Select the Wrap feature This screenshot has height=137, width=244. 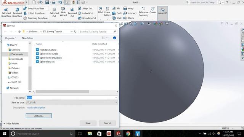[128, 8]
